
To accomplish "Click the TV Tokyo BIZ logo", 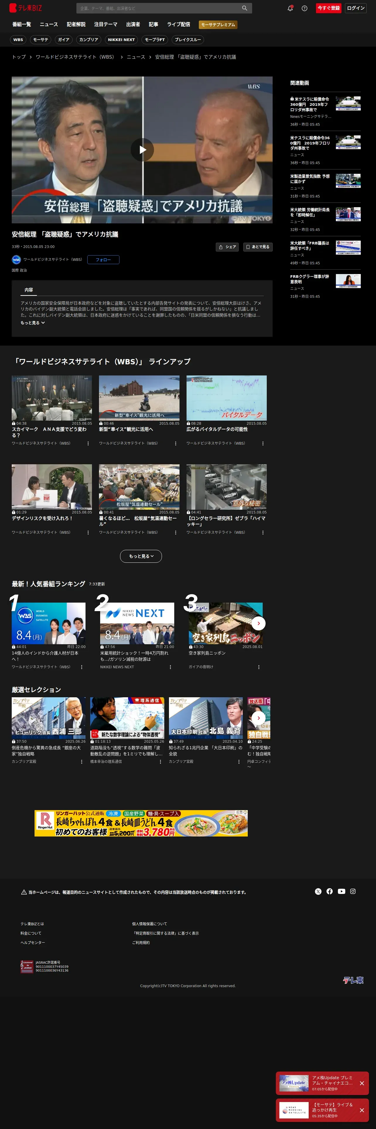I will (x=25, y=8).
